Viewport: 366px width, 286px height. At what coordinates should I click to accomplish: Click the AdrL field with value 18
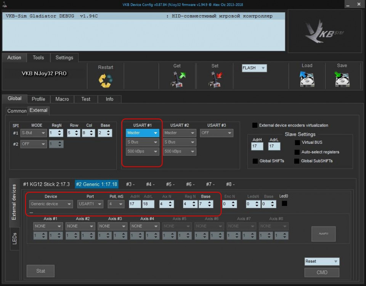(148, 204)
